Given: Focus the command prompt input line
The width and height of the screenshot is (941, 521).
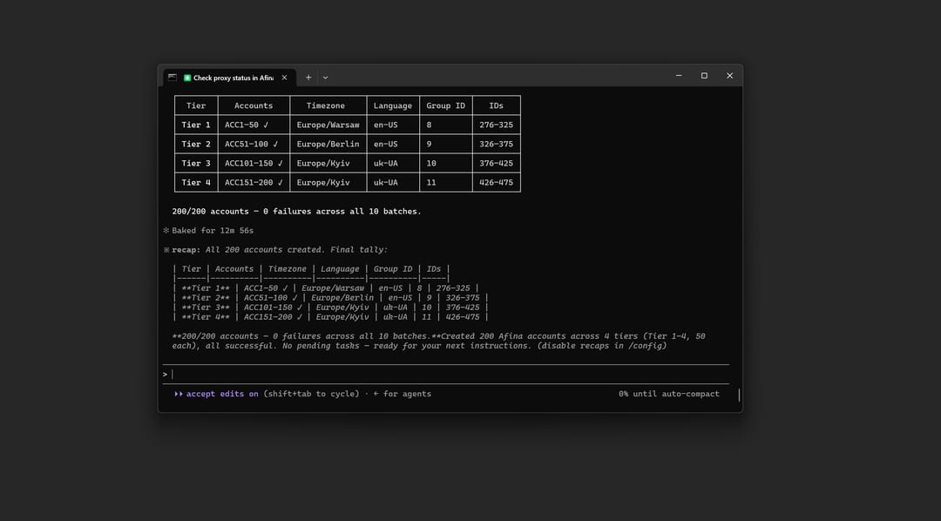Looking at the screenshot, I should pos(446,375).
